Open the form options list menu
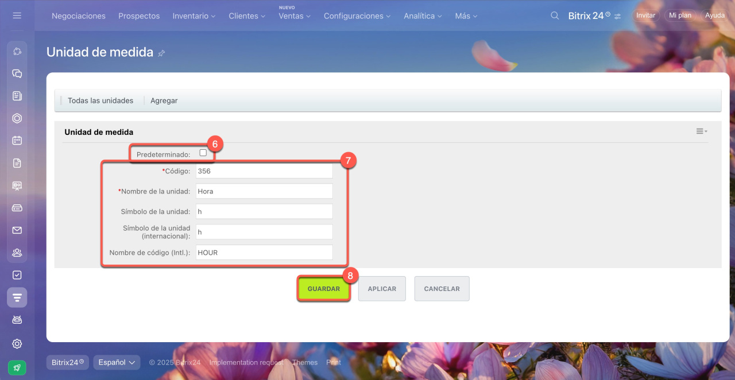735x380 pixels. coord(701,131)
